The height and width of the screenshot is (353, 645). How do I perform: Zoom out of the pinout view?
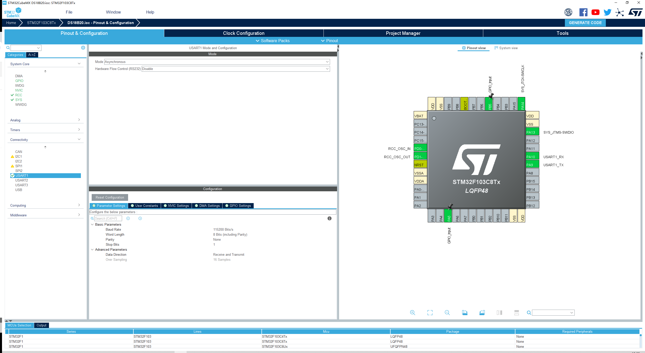pyautogui.click(x=447, y=313)
